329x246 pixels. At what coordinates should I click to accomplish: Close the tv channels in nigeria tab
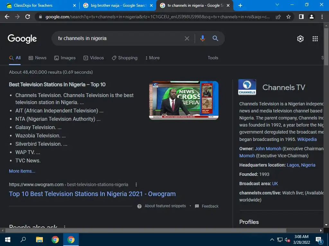click(x=228, y=5)
